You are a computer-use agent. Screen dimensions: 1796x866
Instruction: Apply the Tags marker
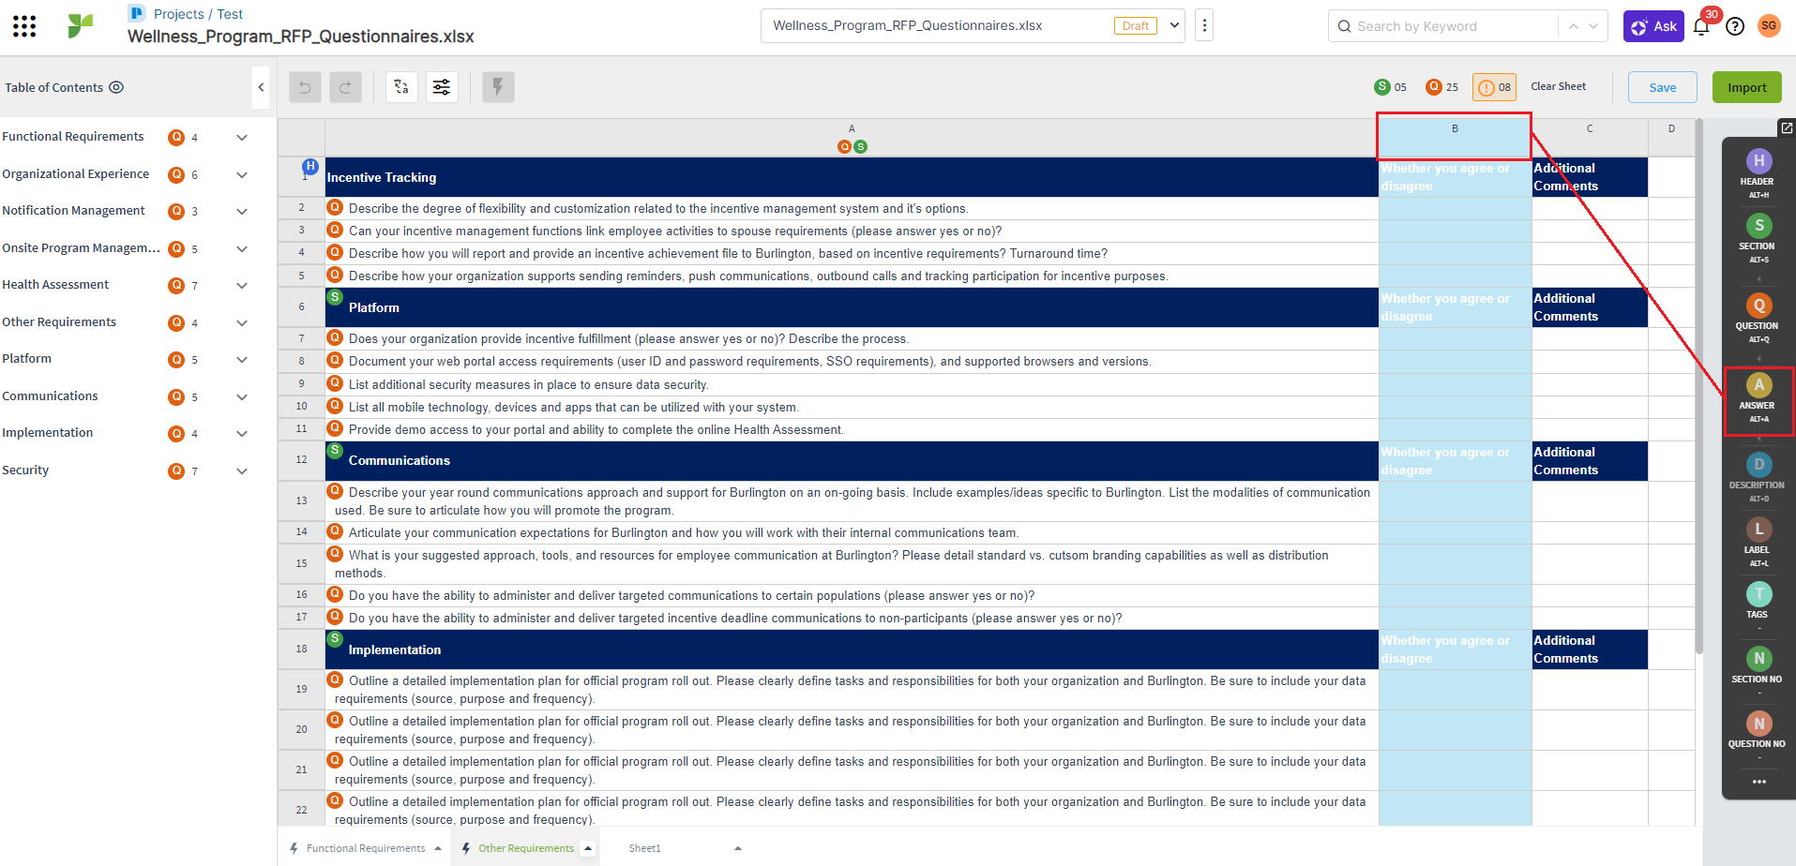1758,604
